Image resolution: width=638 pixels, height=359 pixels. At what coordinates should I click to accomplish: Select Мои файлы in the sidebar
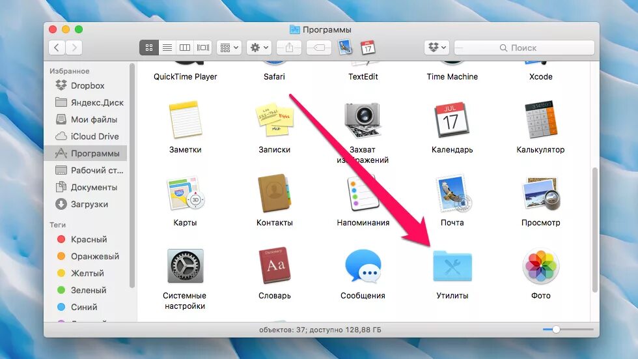pos(85,119)
